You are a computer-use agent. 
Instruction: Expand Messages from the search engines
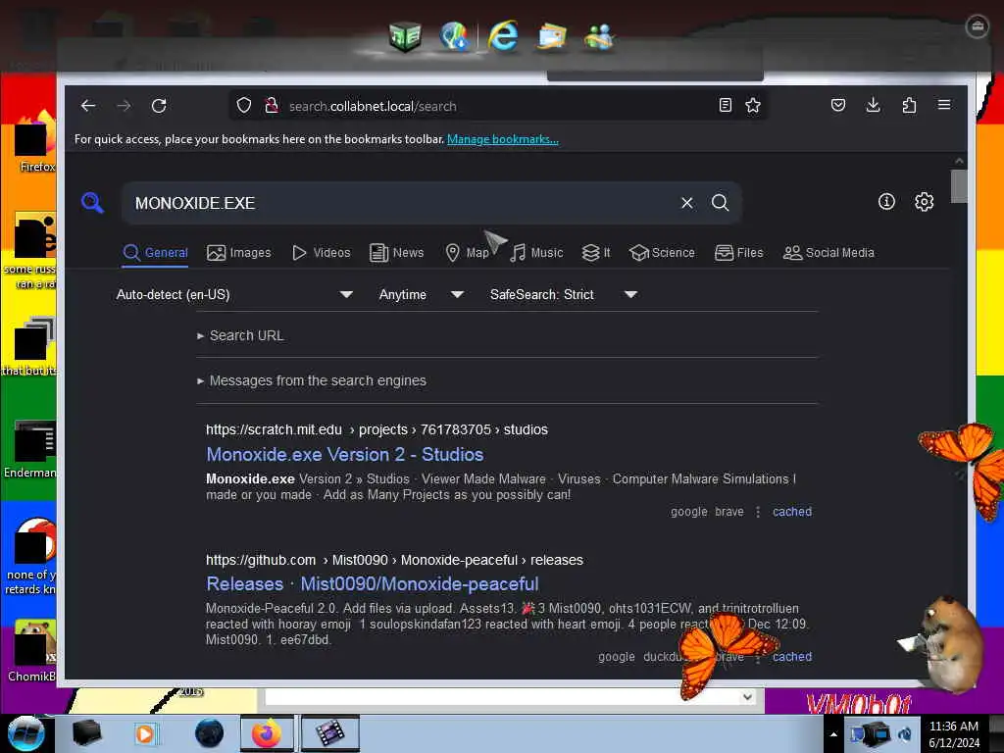point(312,381)
